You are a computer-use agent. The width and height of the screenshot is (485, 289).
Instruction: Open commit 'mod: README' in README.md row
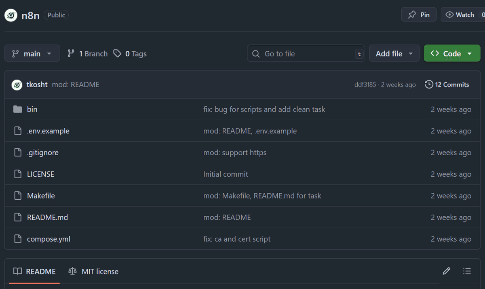(227, 217)
